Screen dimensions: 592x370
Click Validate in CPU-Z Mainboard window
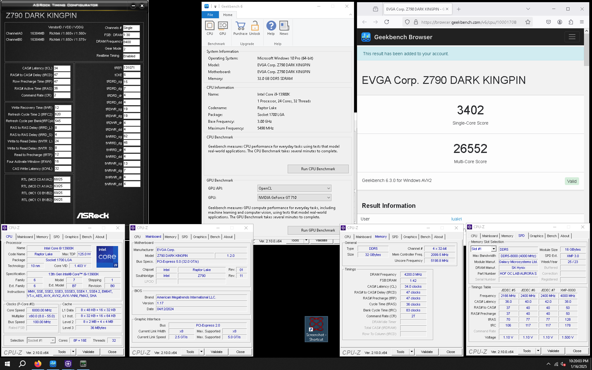click(216, 352)
